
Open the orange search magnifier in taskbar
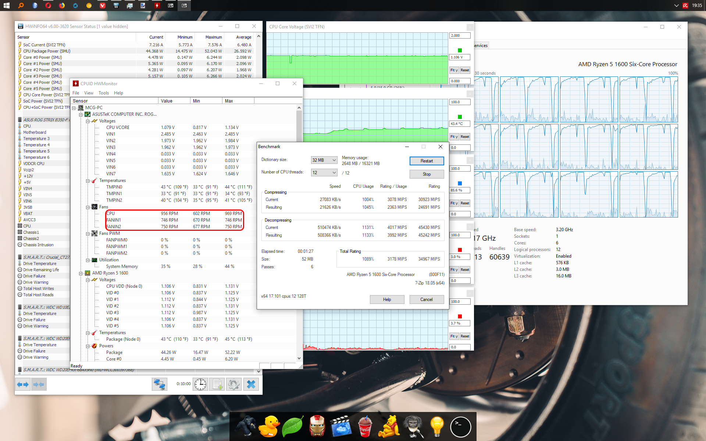(x=21, y=5)
